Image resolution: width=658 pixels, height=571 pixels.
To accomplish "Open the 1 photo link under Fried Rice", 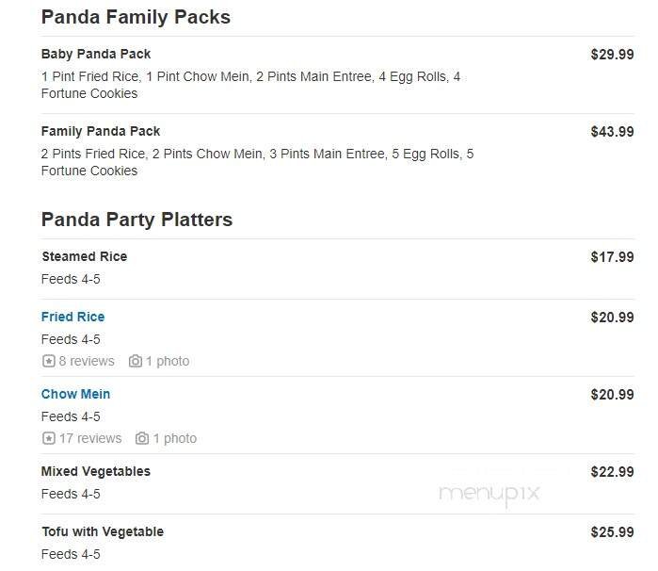I will [x=168, y=361].
